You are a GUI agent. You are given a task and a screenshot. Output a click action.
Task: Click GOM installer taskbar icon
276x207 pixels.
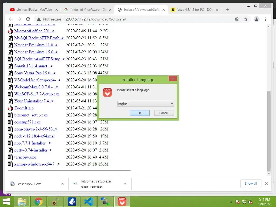pos(122,202)
